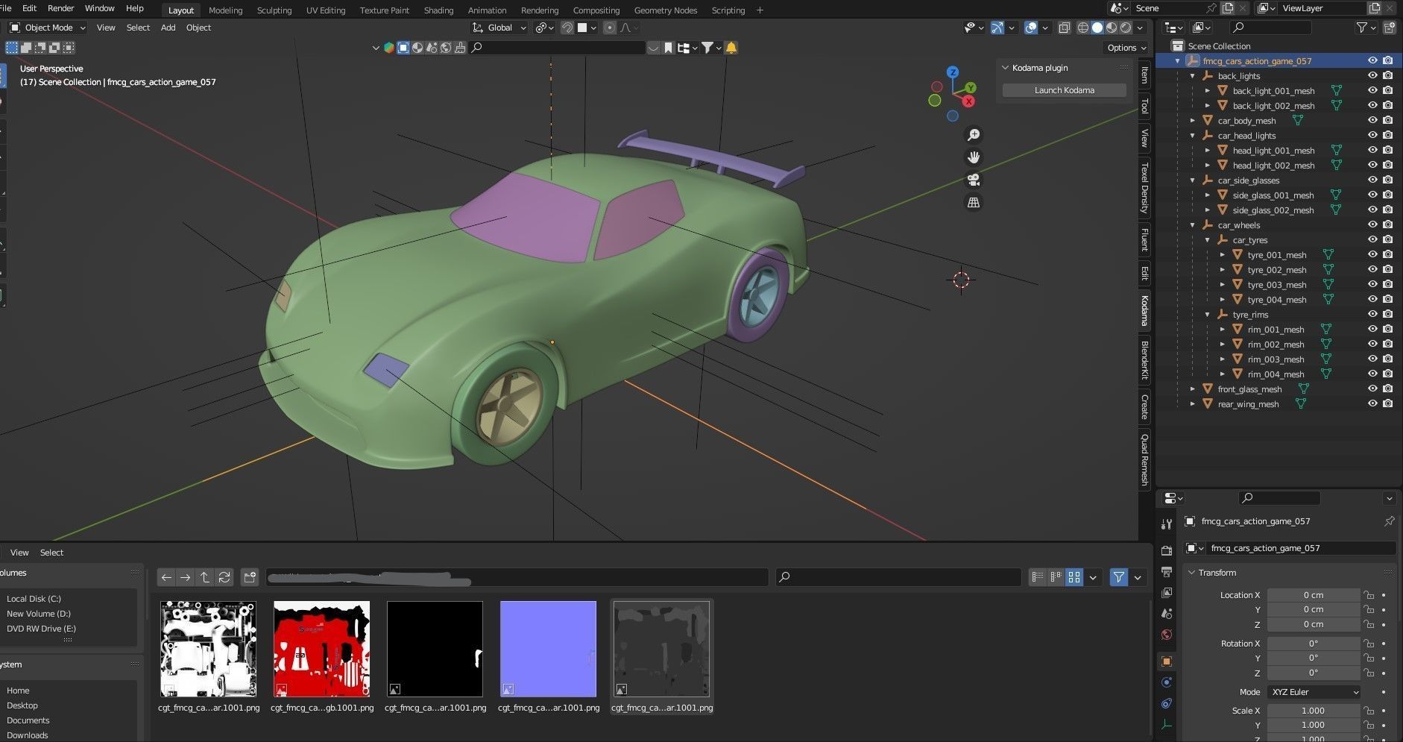Select solid viewport shading mode
1403x742 pixels.
(1097, 28)
